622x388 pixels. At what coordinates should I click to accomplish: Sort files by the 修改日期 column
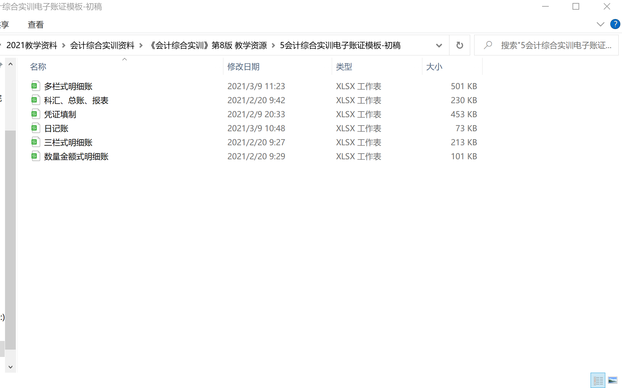tap(243, 67)
